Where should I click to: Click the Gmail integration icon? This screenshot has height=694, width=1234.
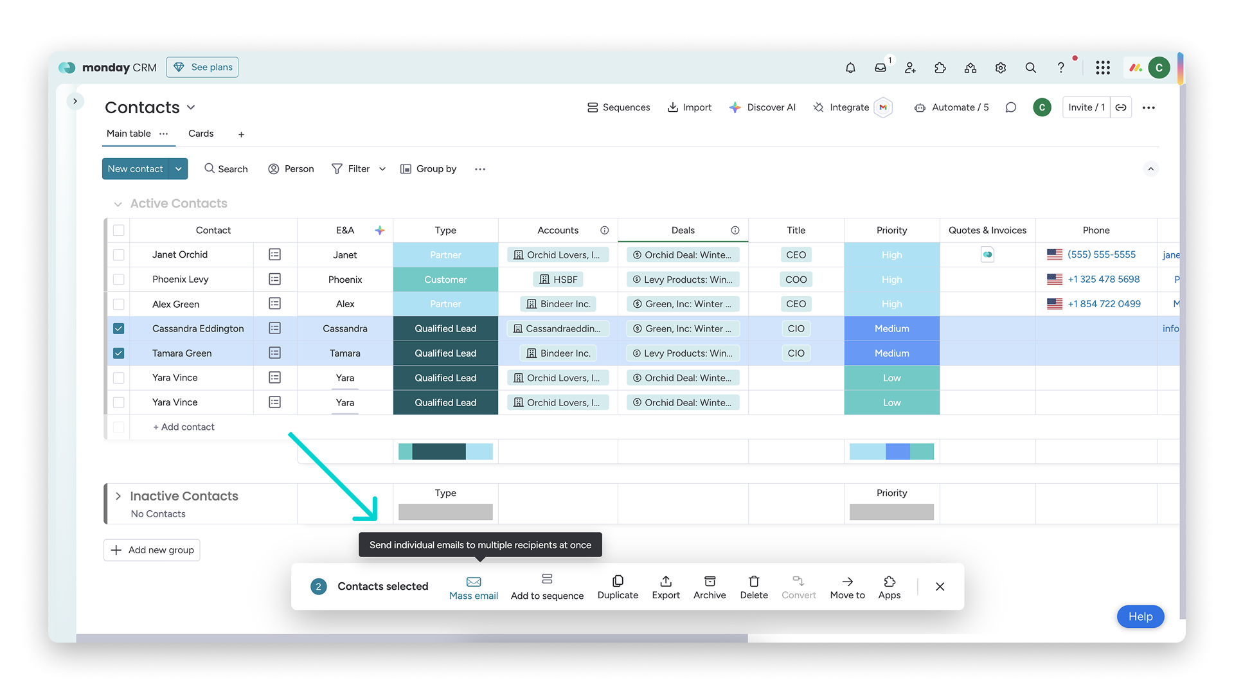click(883, 107)
